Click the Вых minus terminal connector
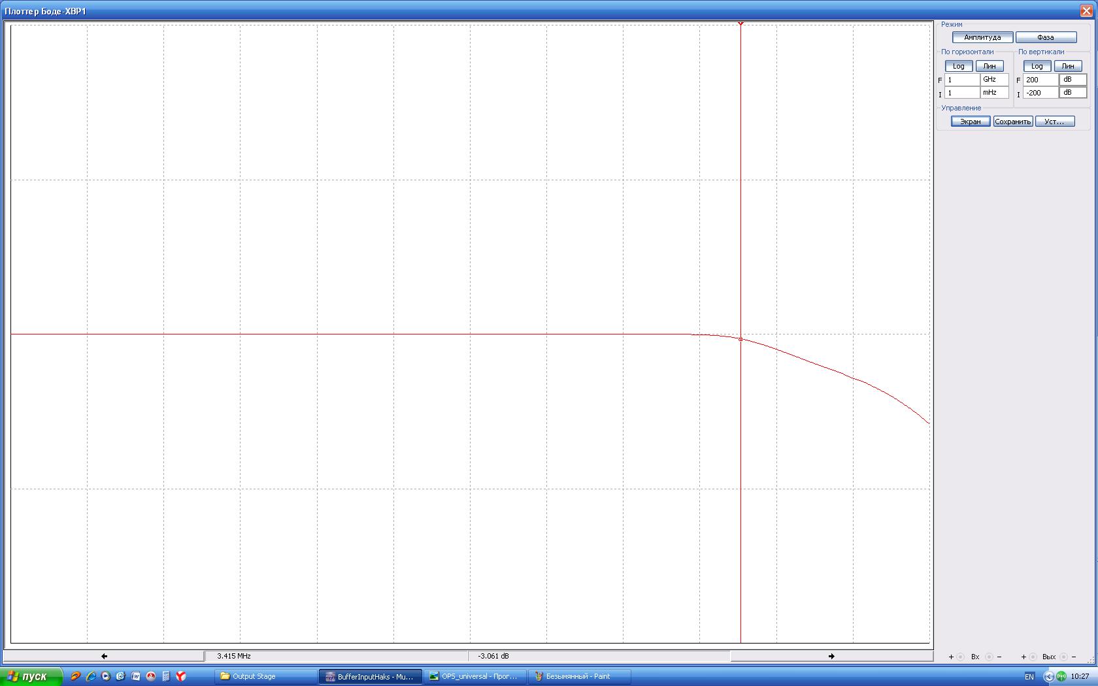Image resolution: width=1098 pixels, height=686 pixels. pyautogui.click(x=1063, y=657)
